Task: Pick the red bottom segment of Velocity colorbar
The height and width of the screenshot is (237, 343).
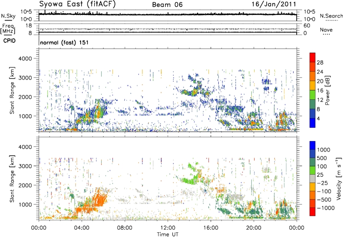Action: click(x=313, y=212)
